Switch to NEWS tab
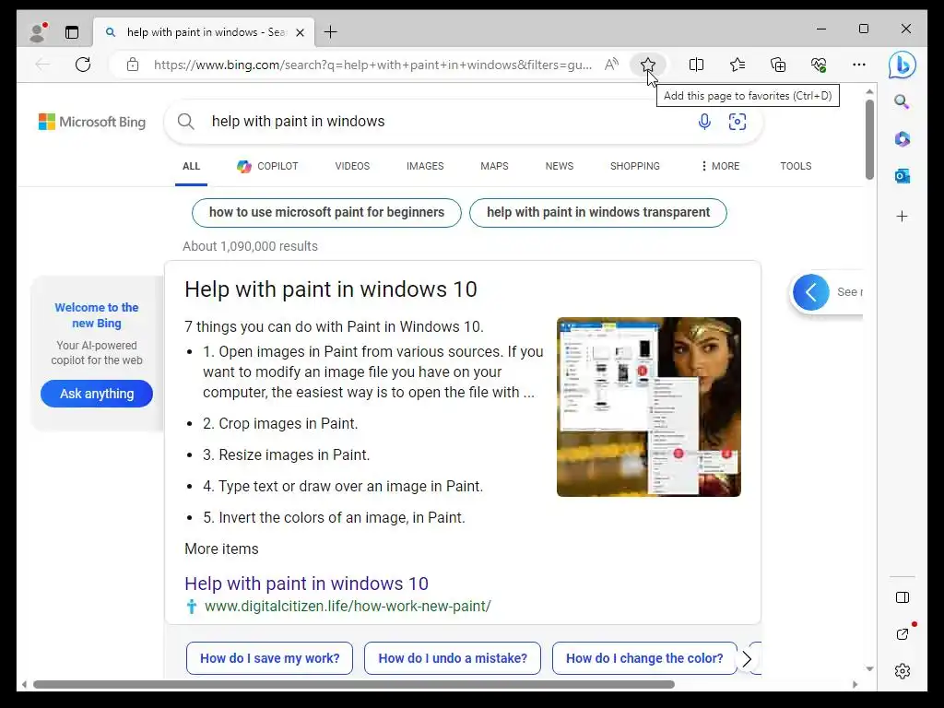The height and width of the screenshot is (708, 944). pos(560,166)
